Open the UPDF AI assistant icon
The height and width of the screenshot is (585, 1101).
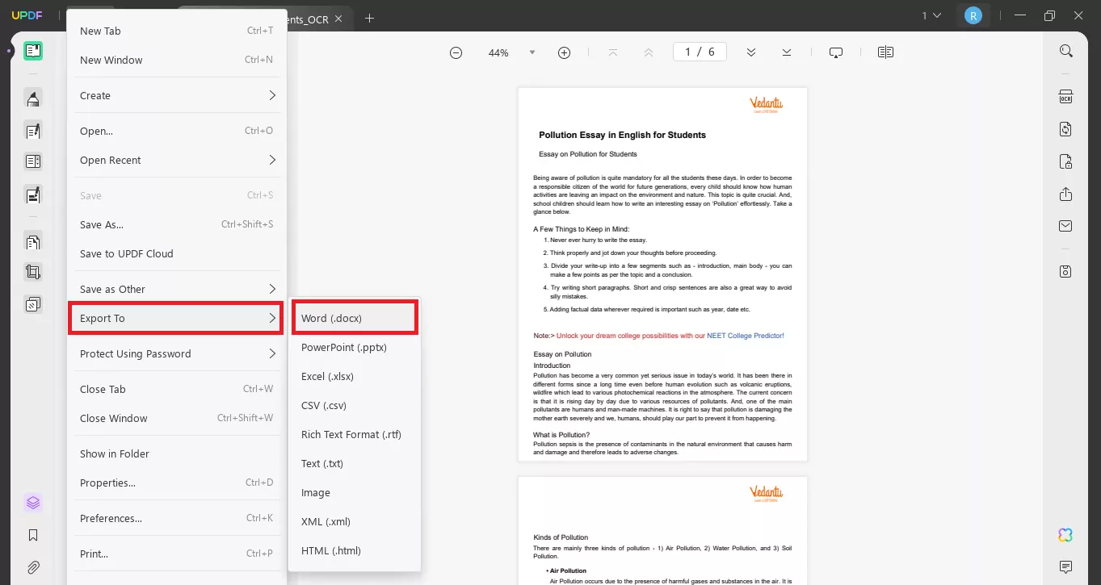(1065, 535)
